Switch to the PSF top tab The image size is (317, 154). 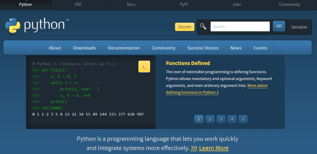point(78,4)
